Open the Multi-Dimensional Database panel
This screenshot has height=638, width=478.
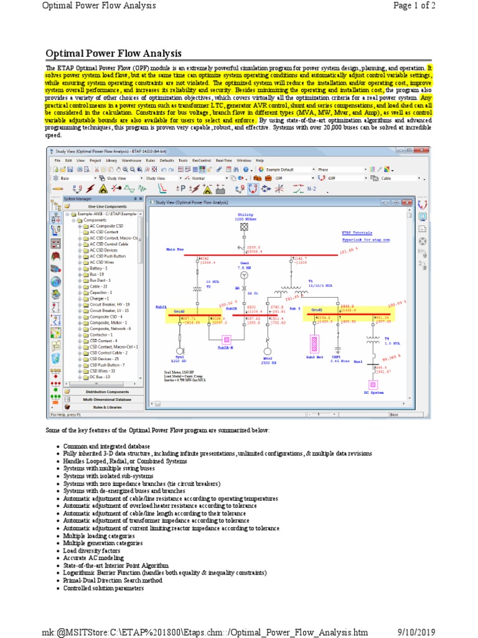[x=103, y=399]
